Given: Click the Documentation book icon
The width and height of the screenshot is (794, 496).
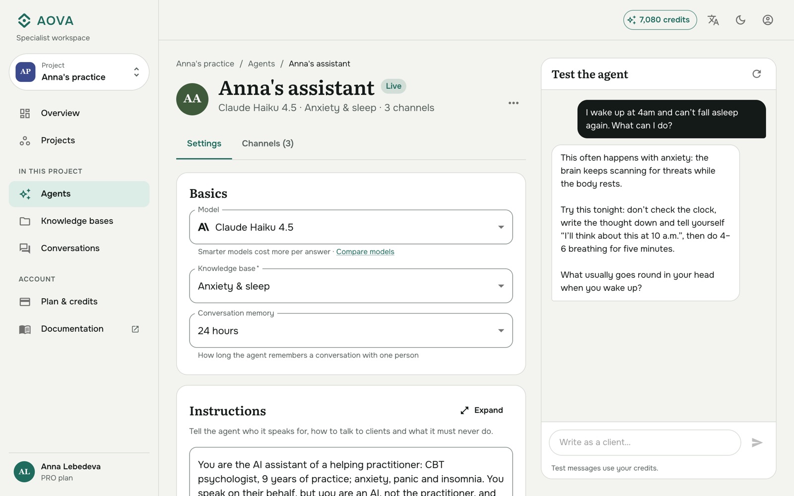Looking at the screenshot, I should (x=25, y=329).
